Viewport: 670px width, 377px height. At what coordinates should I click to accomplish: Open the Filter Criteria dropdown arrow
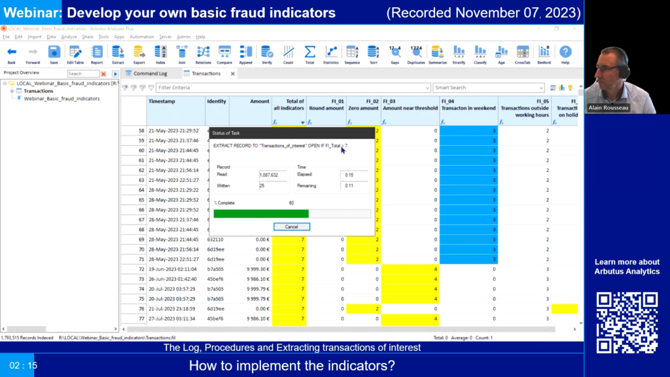click(x=427, y=88)
